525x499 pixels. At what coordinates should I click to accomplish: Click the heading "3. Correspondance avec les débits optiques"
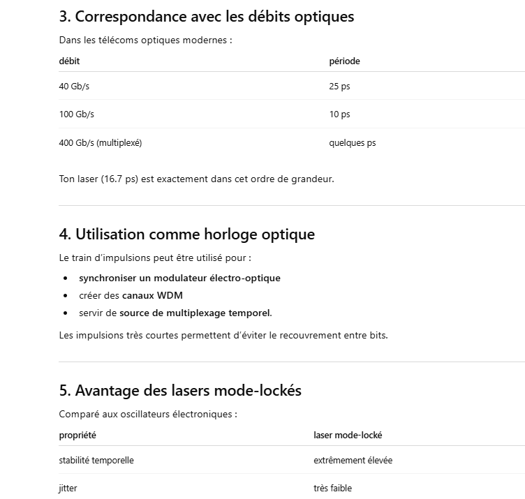pos(207,16)
